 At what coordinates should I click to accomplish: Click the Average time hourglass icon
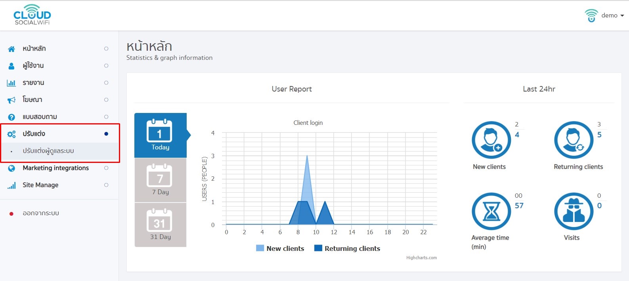click(x=491, y=211)
